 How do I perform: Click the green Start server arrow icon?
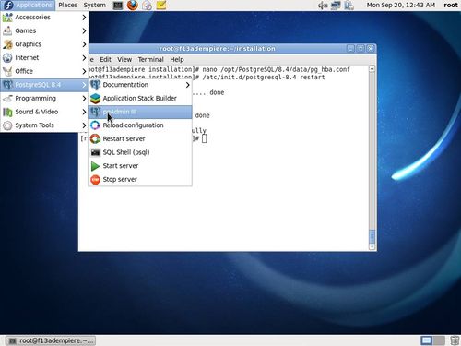point(95,166)
